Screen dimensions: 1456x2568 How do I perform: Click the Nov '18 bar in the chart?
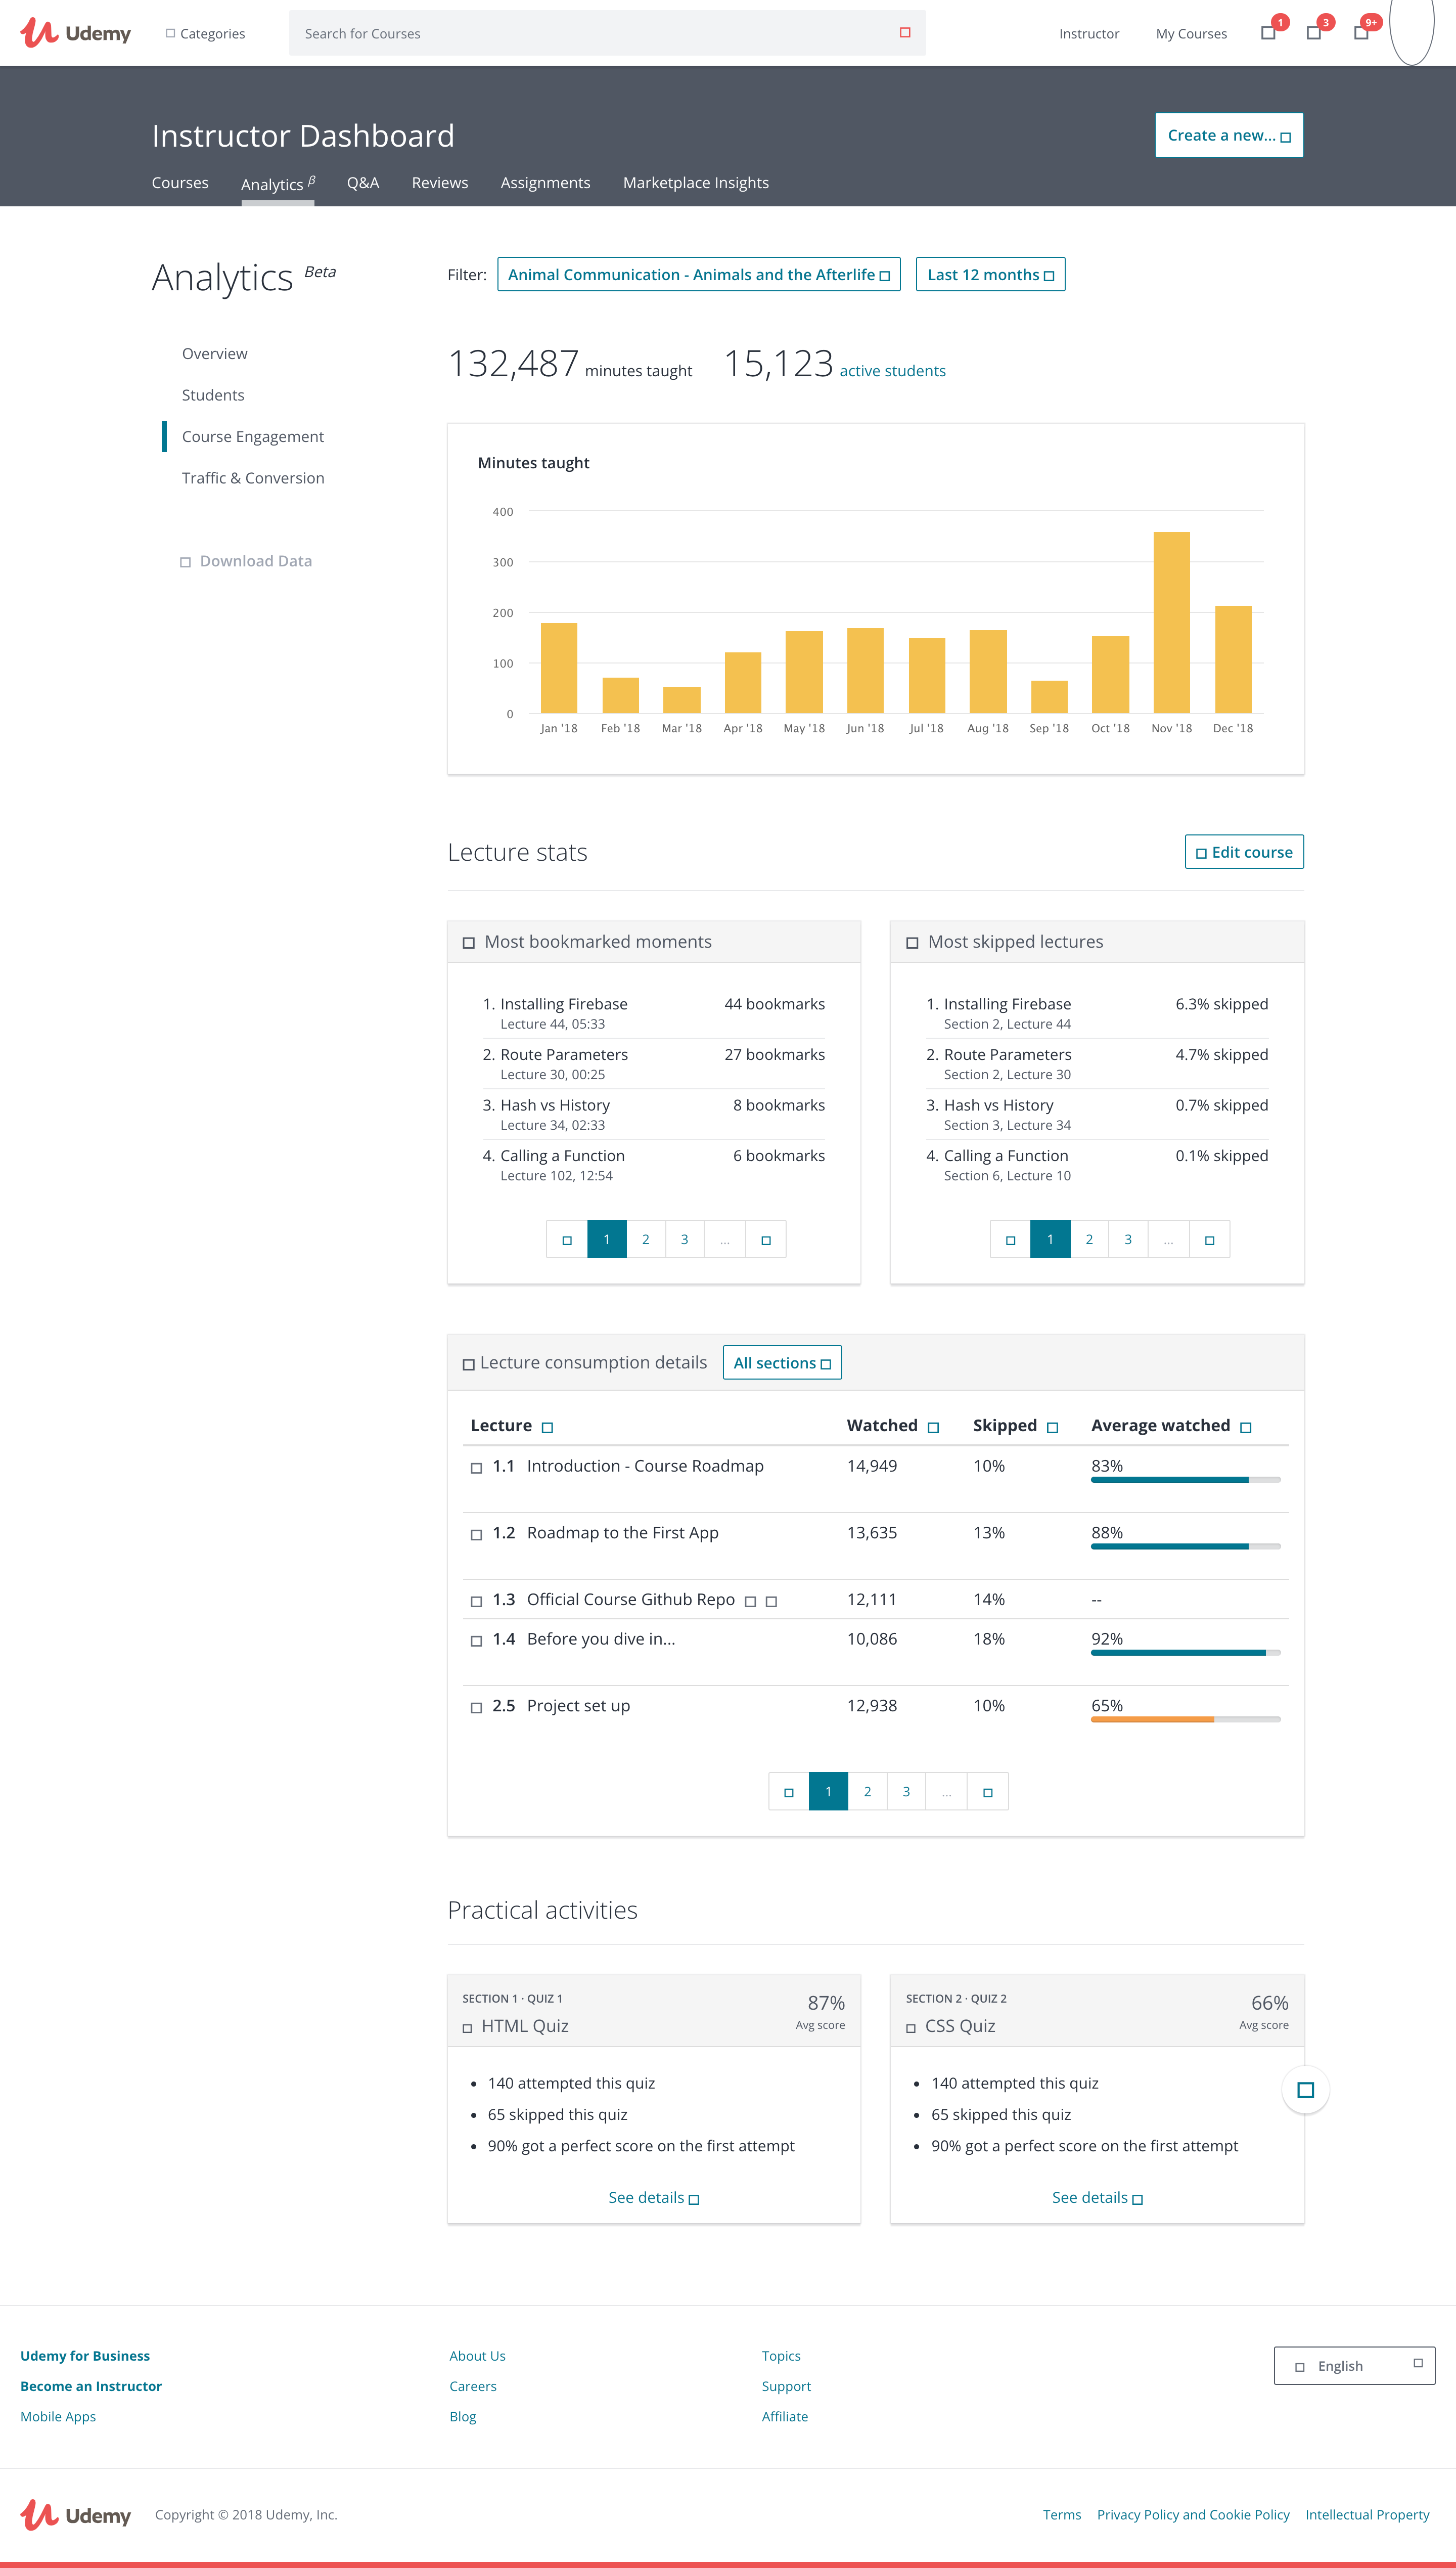(x=1171, y=622)
